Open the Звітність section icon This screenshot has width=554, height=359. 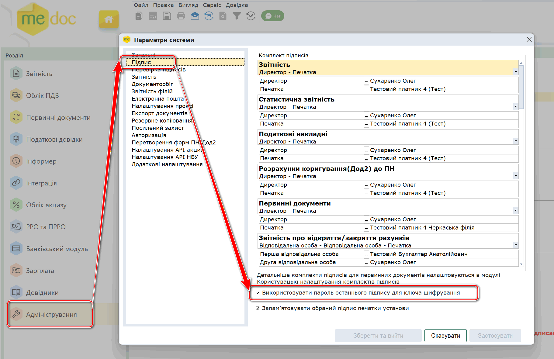click(16, 74)
